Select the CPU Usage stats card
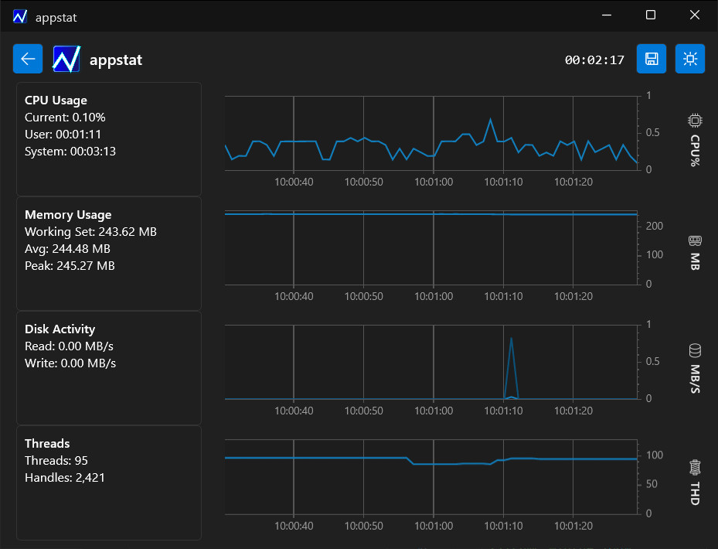Viewport: 718px width, 549px height. point(109,139)
